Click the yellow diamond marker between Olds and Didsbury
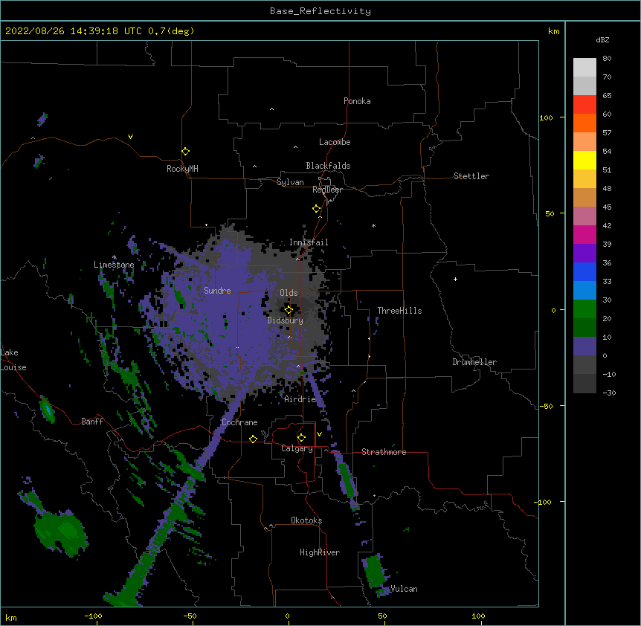This screenshot has width=641, height=626. pyautogui.click(x=289, y=310)
